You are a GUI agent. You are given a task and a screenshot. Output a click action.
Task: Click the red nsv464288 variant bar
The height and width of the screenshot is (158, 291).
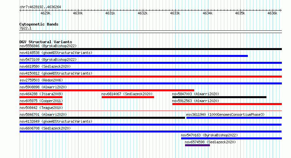(41, 97)
